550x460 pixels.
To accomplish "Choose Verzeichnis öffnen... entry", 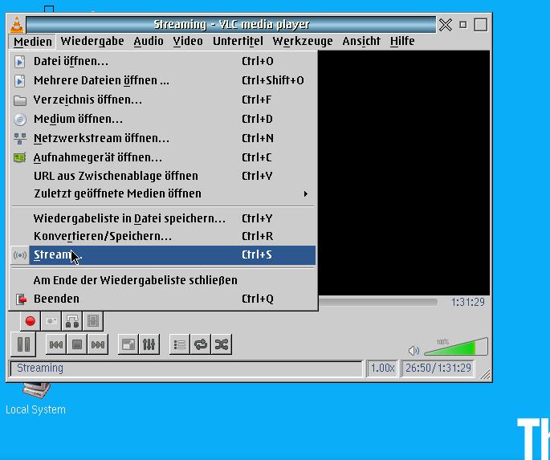I will 163,100.
